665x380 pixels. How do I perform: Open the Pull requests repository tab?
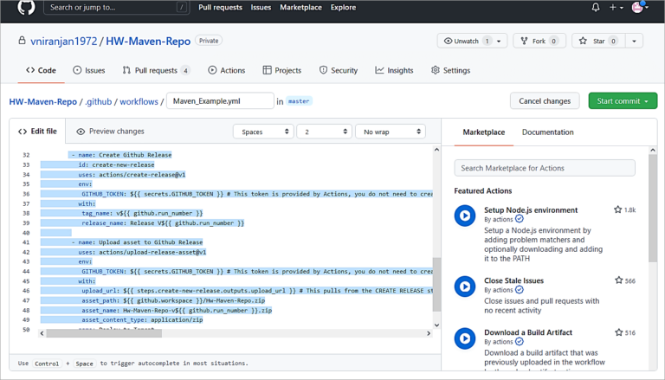click(156, 70)
